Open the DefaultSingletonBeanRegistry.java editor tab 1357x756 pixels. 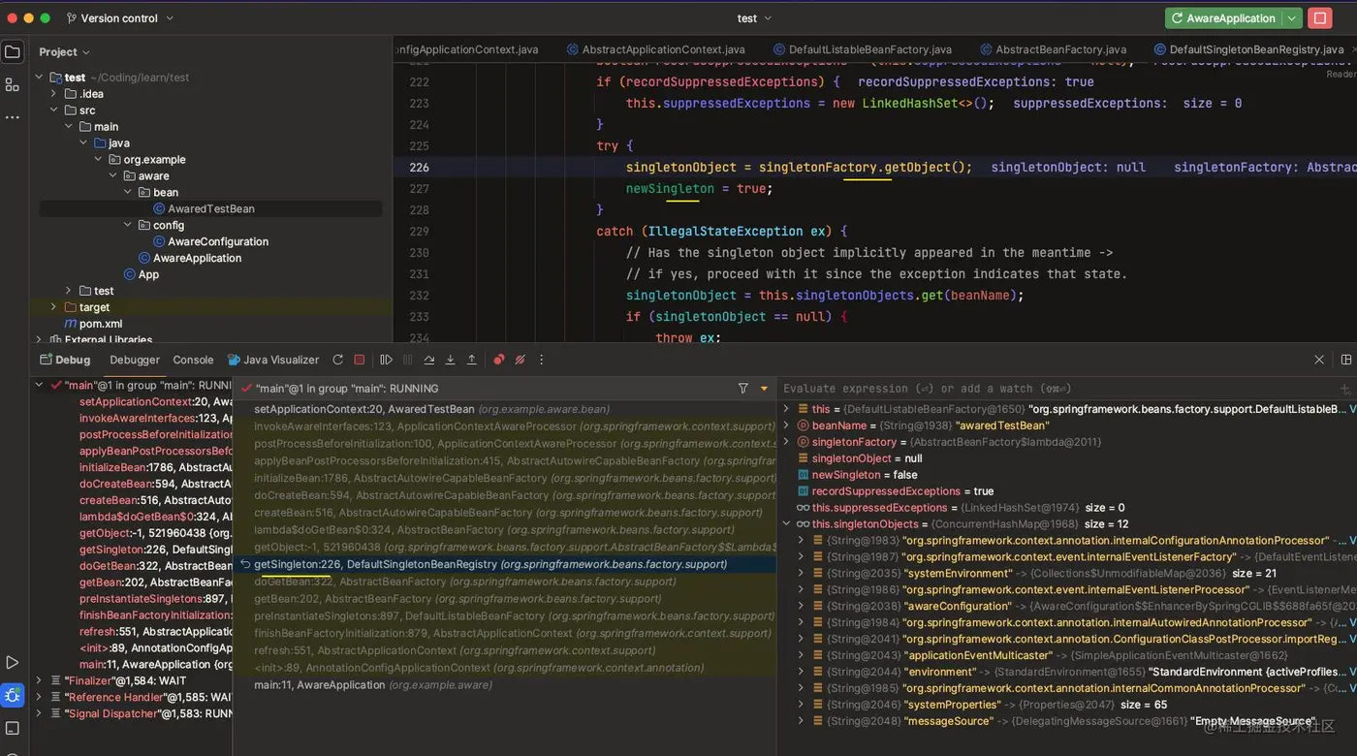click(x=1248, y=49)
